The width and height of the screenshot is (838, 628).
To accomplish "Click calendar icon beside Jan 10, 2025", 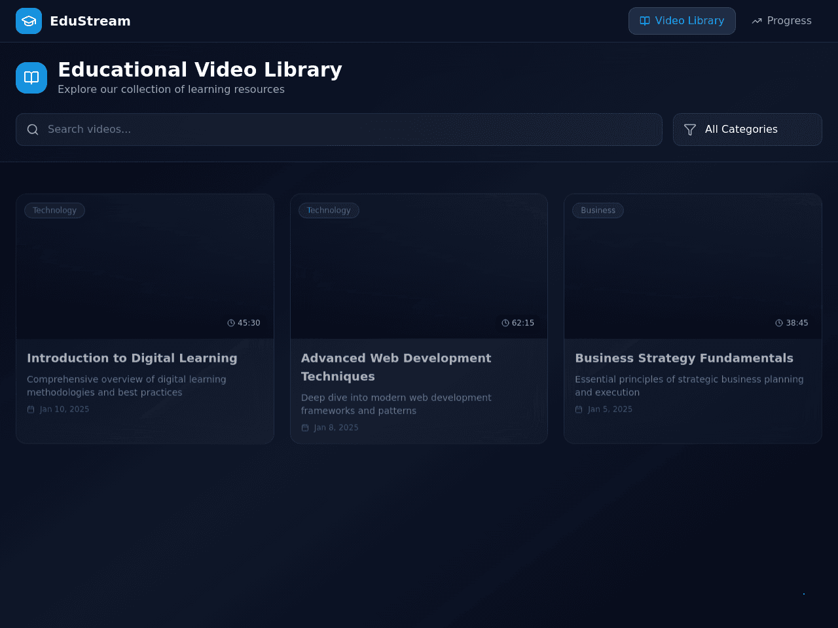I will click(31, 410).
